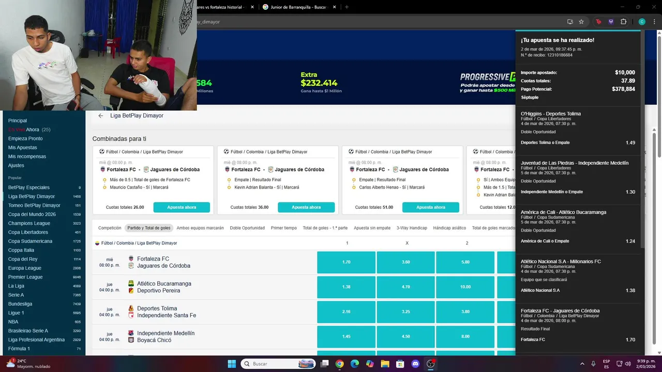662x372 pixels.
Task: Select the Primer tiempo tab
Action: click(x=284, y=228)
